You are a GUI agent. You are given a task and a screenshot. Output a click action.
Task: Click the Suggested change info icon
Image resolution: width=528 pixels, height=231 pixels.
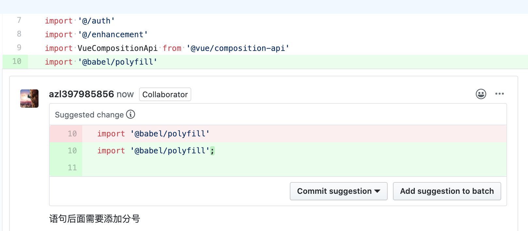click(131, 114)
